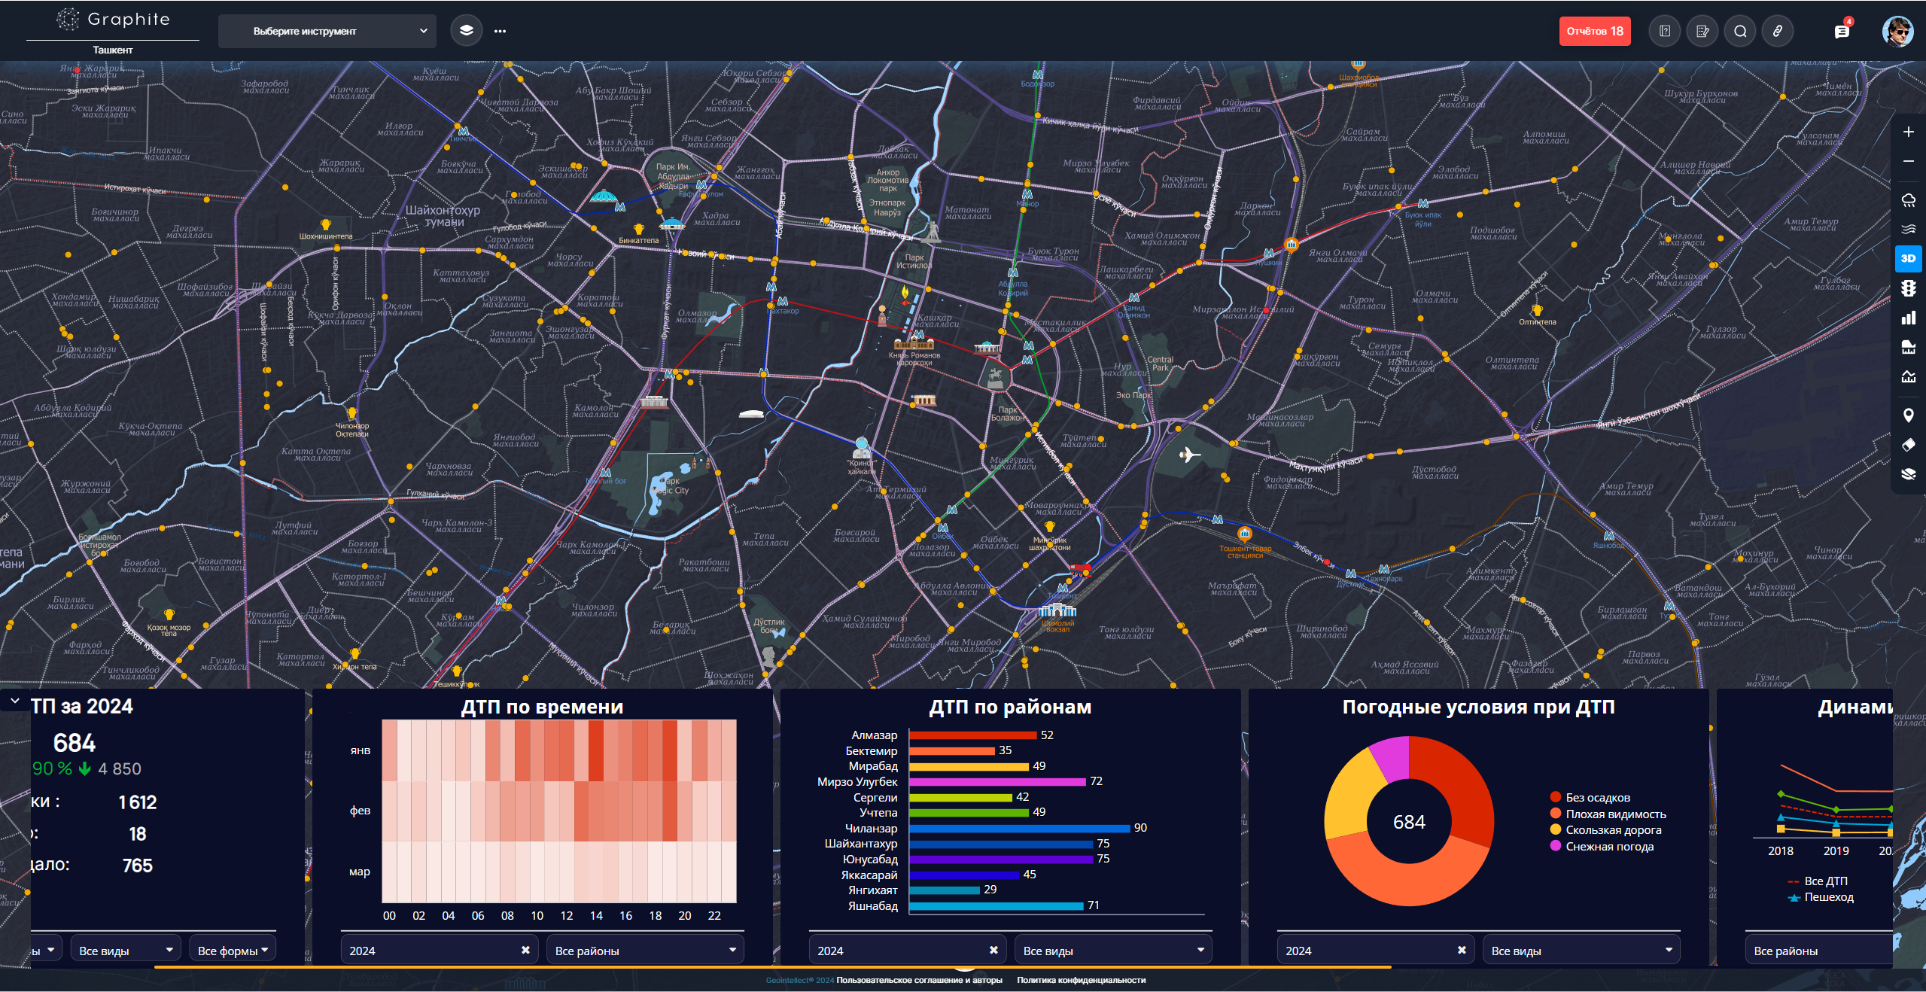Click the 'янв' heatmap row label
The height and width of the screenshot is (992, 1926).
pyautogui.click(x=361, y=750)
